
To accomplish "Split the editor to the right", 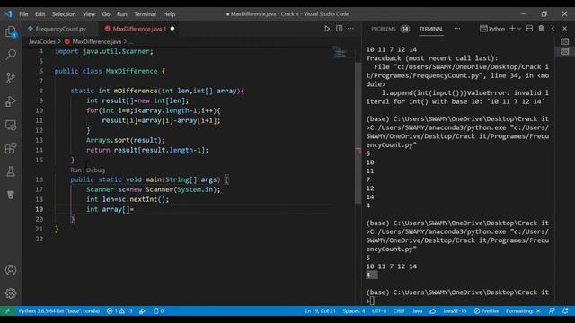I will coord(340,29).
